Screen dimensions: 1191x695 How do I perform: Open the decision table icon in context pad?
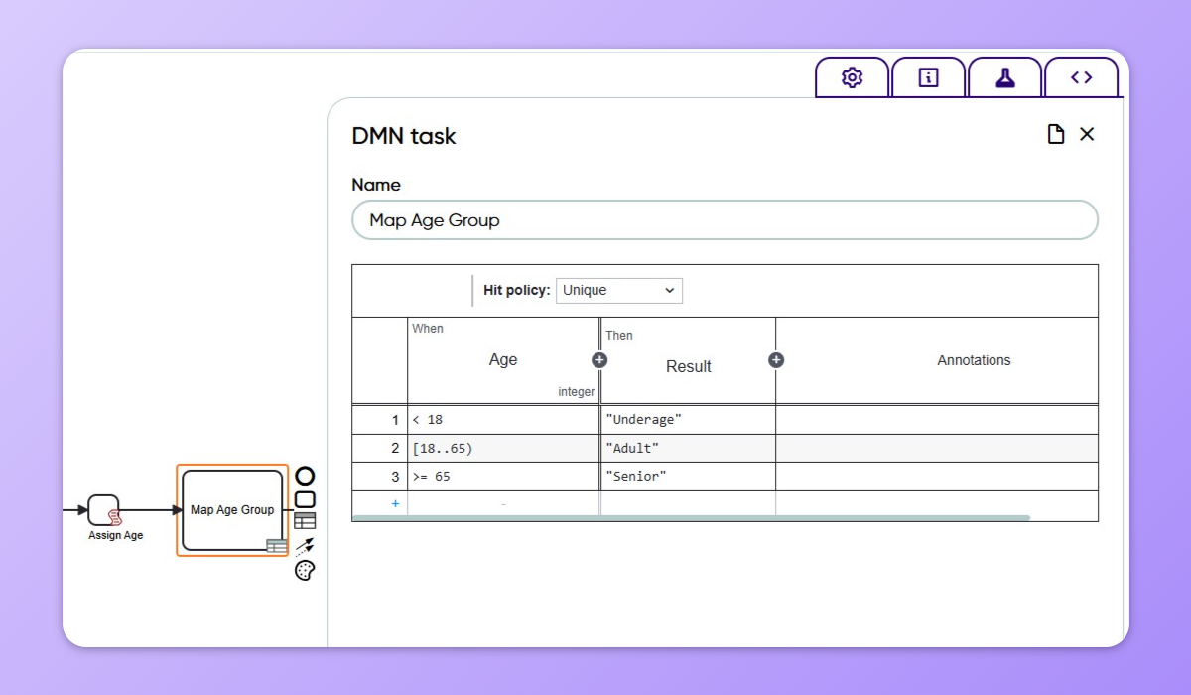point(304,520)
